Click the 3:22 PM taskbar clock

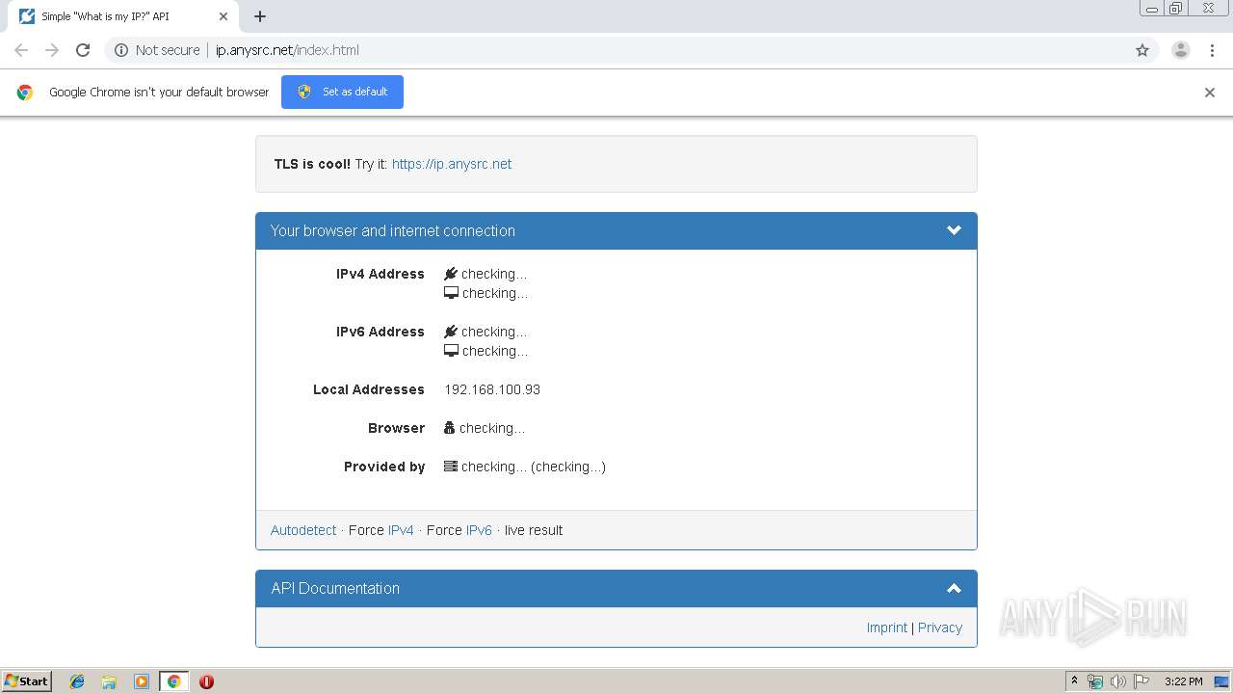coord(1183,681)
